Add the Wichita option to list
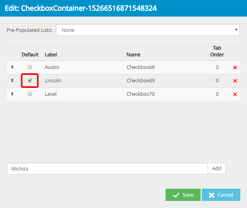 217,169
